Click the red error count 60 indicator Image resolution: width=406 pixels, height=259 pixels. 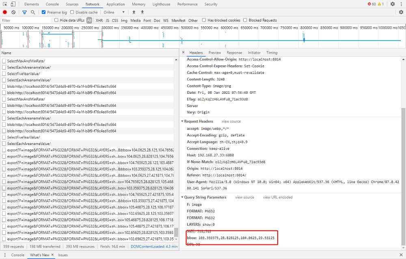coord(372,4)
